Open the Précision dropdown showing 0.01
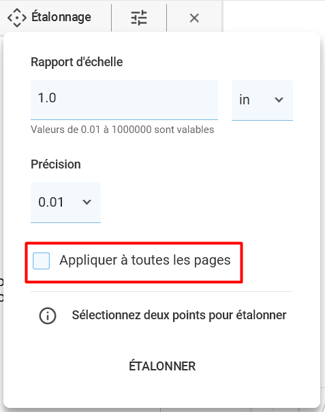 pos(65,203)
